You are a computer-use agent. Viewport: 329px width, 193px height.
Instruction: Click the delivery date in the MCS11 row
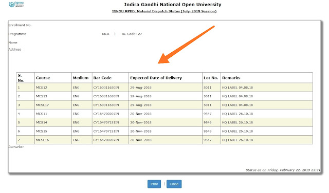[x=140, y=114]
